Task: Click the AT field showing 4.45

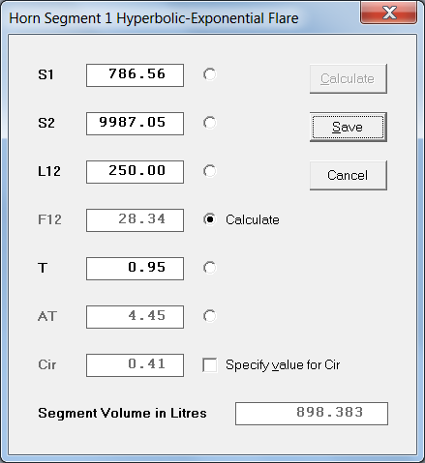Action: (x=135, y=317)
